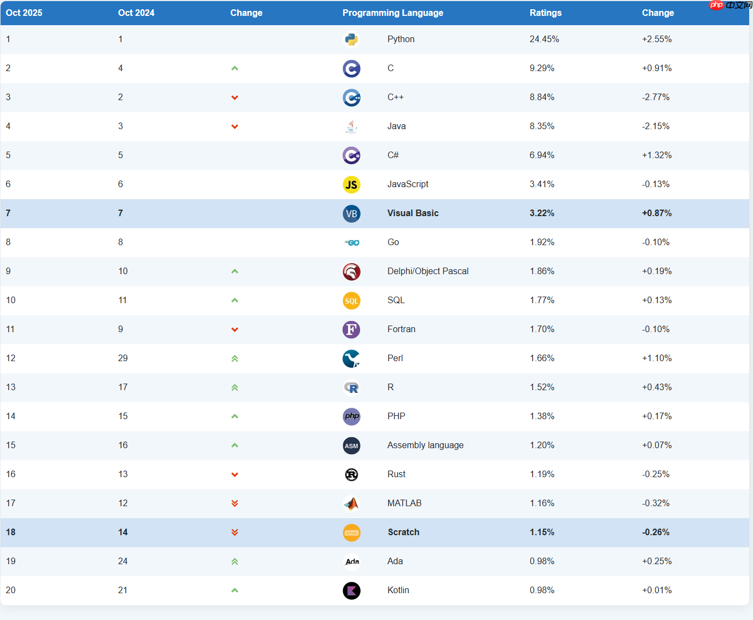Viewport: 753px width, 620px height.
Task: Click the purple Fortran F icon
Action: pos(351,329)
